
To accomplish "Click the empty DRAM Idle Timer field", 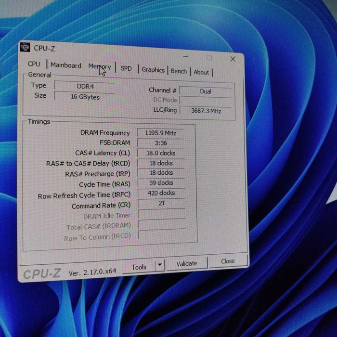I will click(x=162, y=213).
